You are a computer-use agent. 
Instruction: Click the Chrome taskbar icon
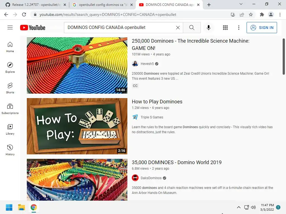coord(34,207)
